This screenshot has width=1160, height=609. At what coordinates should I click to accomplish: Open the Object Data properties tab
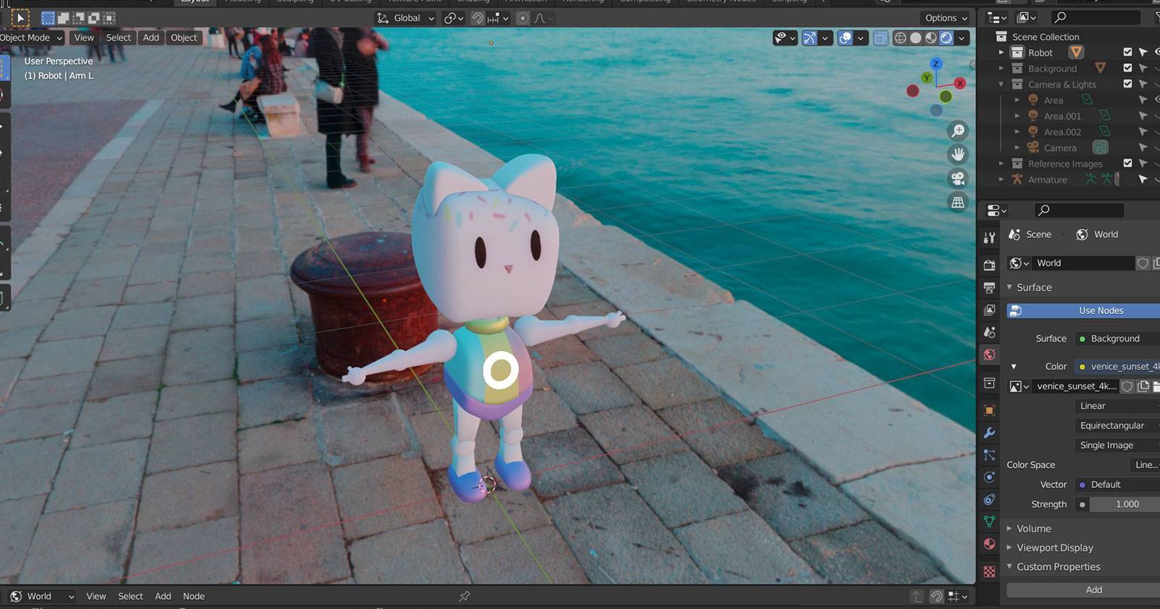[989, 522]
